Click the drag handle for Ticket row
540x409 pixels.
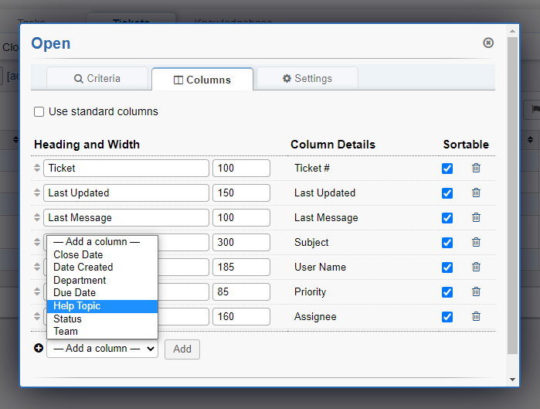(x=36, y=168)
